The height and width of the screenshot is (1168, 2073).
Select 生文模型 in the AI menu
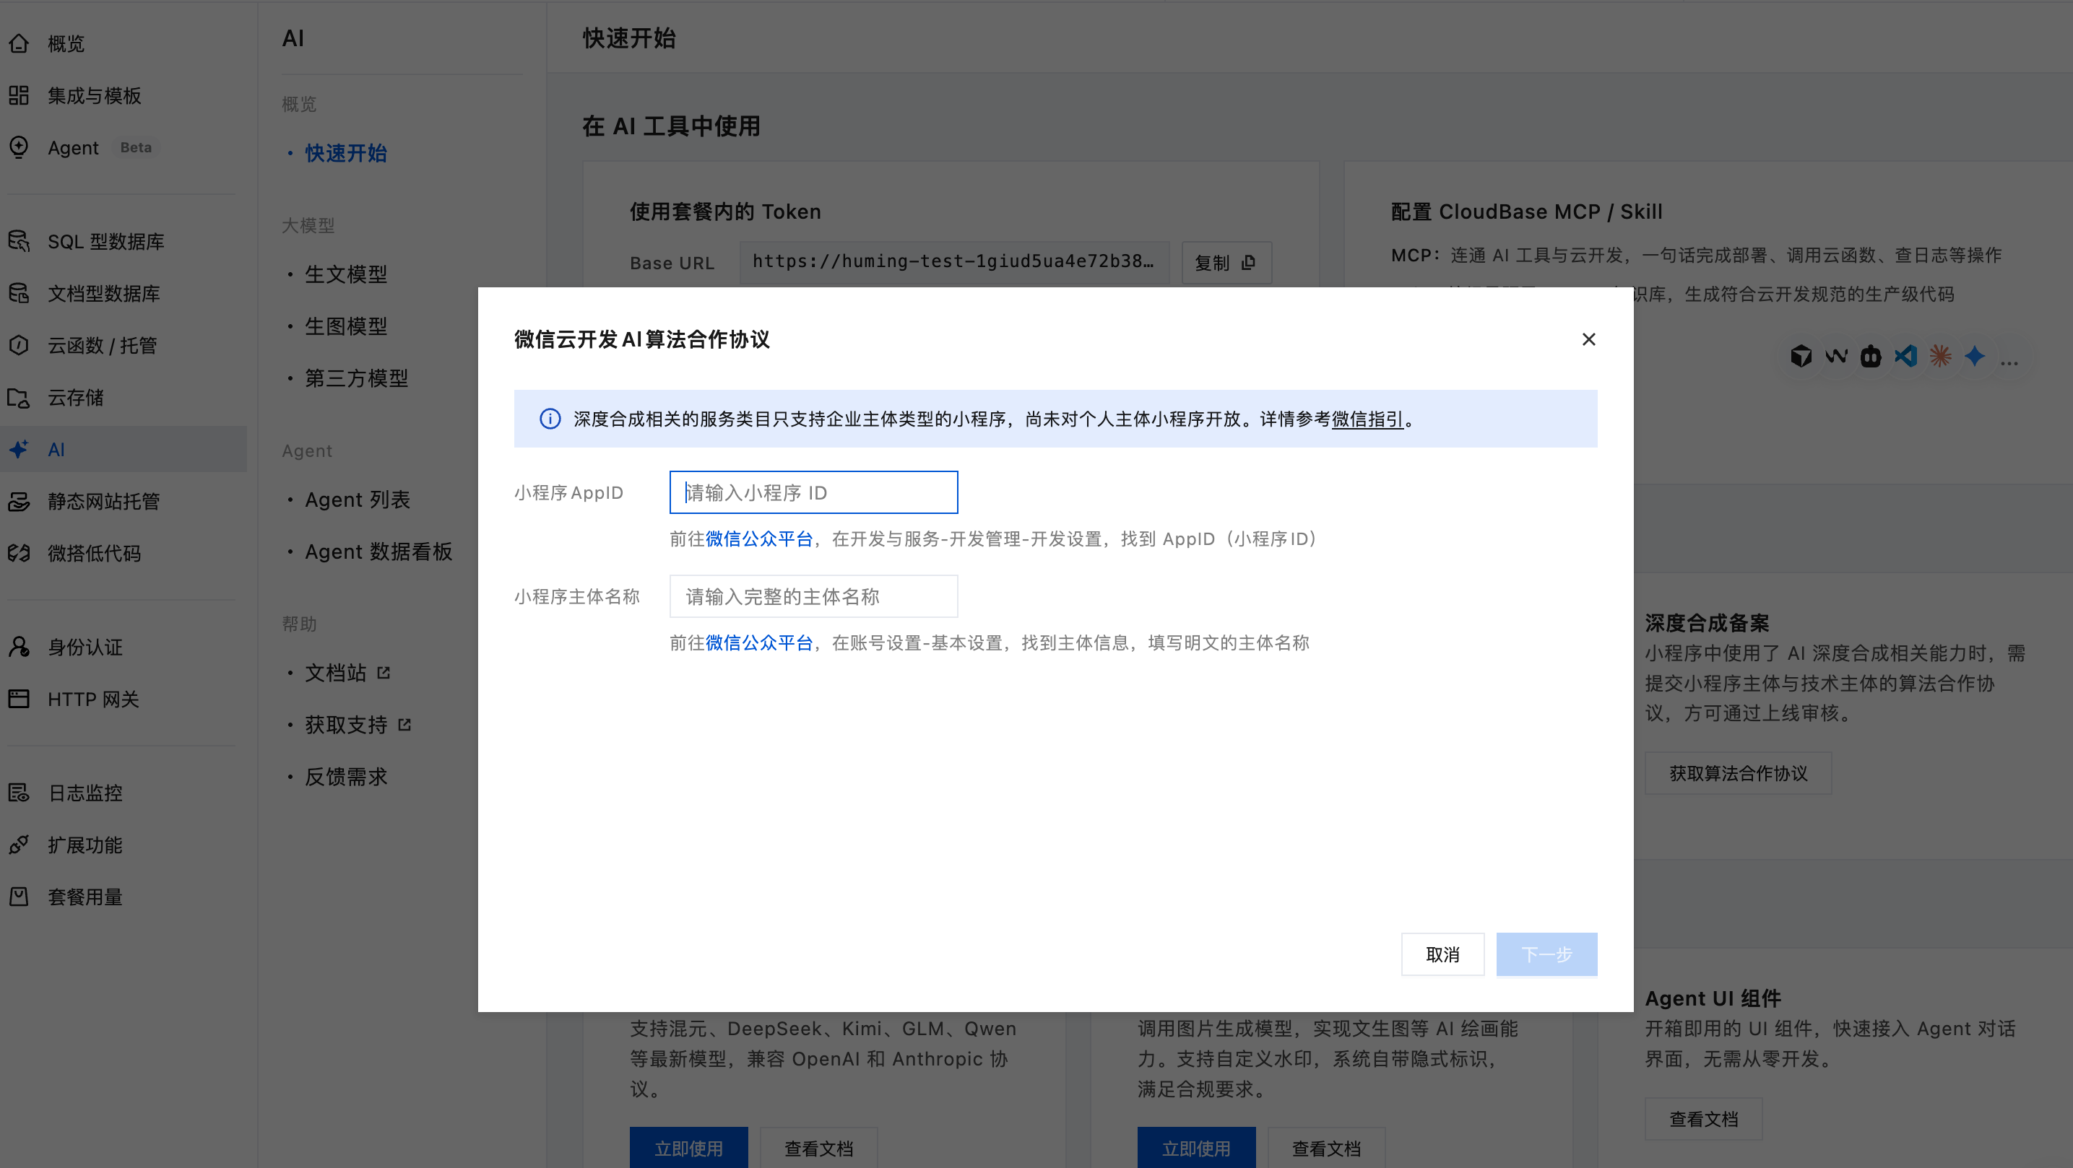346,274
